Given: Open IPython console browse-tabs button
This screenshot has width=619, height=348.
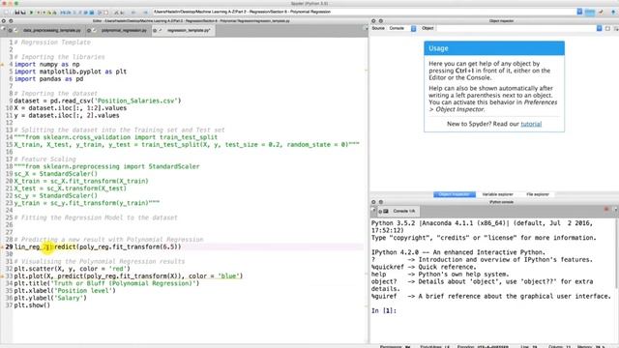Looking at the screenshot, I should pyautogui.click(x=373, y=211).
